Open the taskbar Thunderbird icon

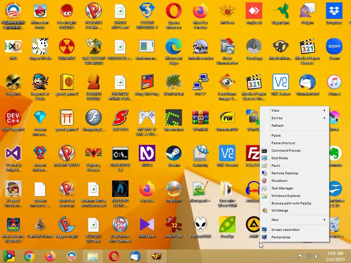click(x=135, y=256)
